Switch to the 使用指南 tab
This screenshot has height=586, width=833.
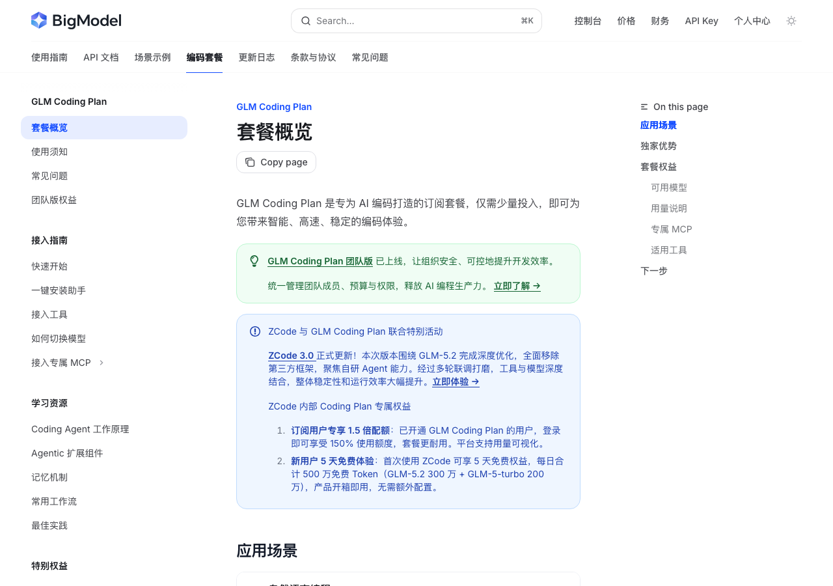click(x=49, y=57)
